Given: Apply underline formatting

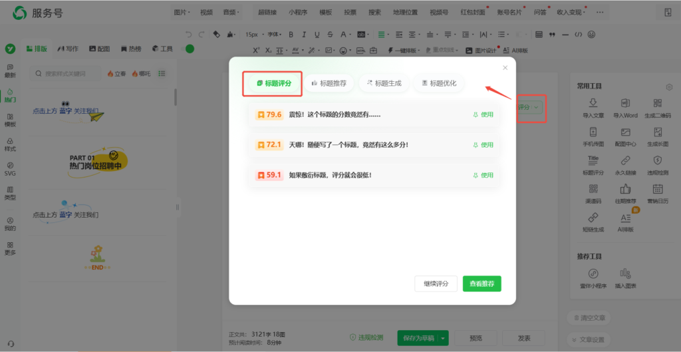Looking at the screenshot, I should [x=317, y=35].
